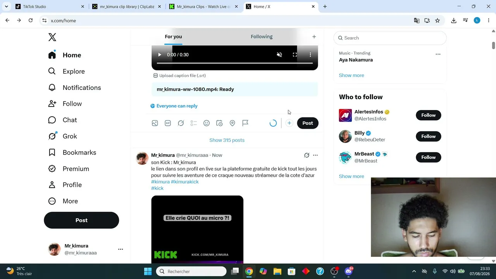Open the Windows Start menu
The image size is (496, 279).
(x=148, y=271)
